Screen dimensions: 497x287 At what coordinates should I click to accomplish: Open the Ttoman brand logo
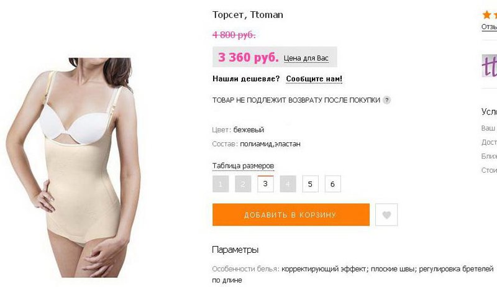click(x=490, y=66)
